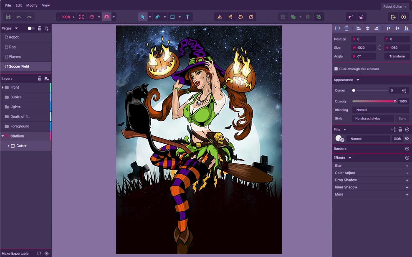Click the green boolean union icon

293,17
